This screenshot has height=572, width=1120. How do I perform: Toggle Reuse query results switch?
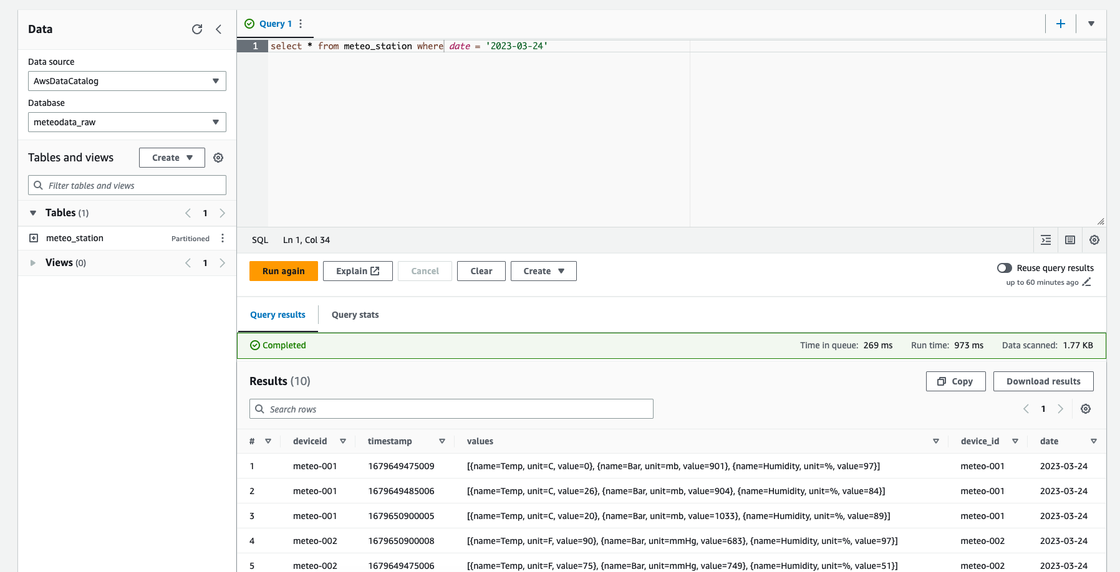1004,268
